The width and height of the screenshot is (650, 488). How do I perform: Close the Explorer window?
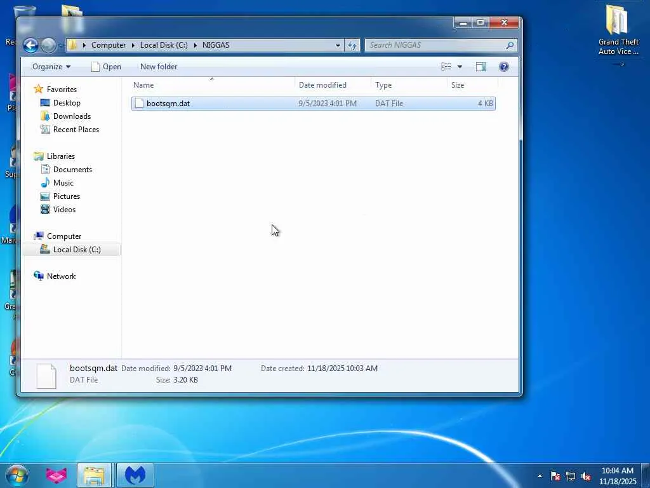coord(504,22)
